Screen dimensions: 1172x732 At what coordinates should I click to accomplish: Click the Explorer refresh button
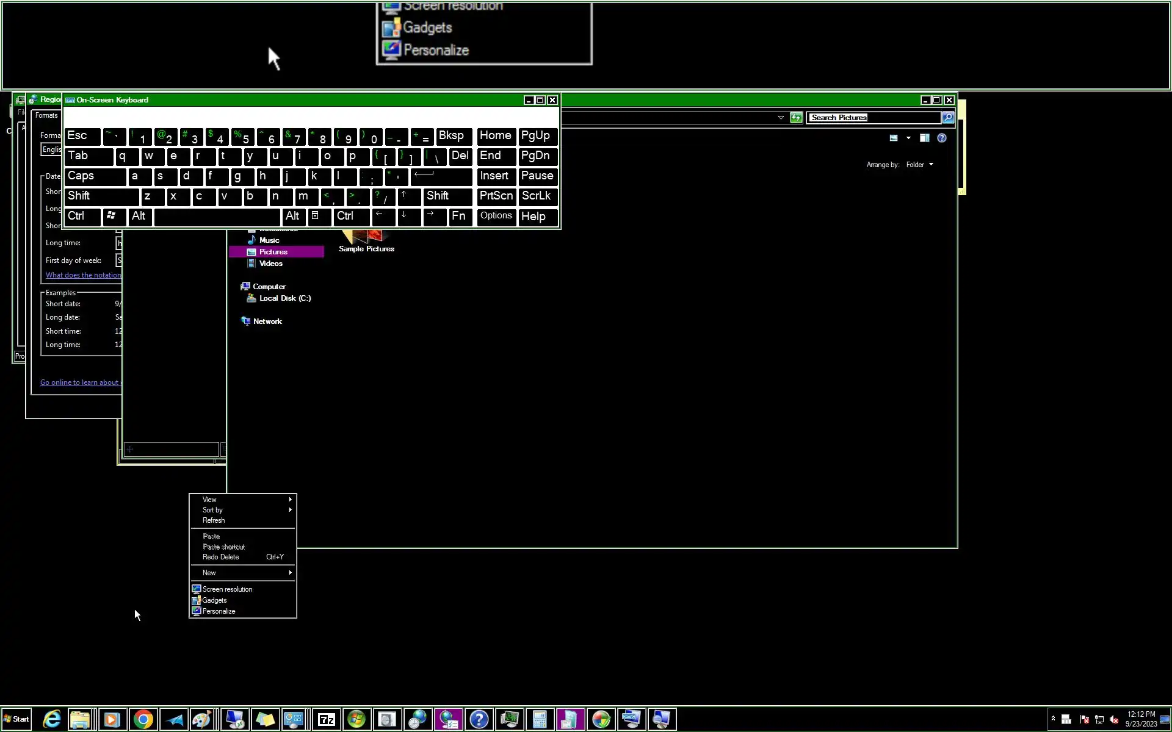tap(796, 118)
